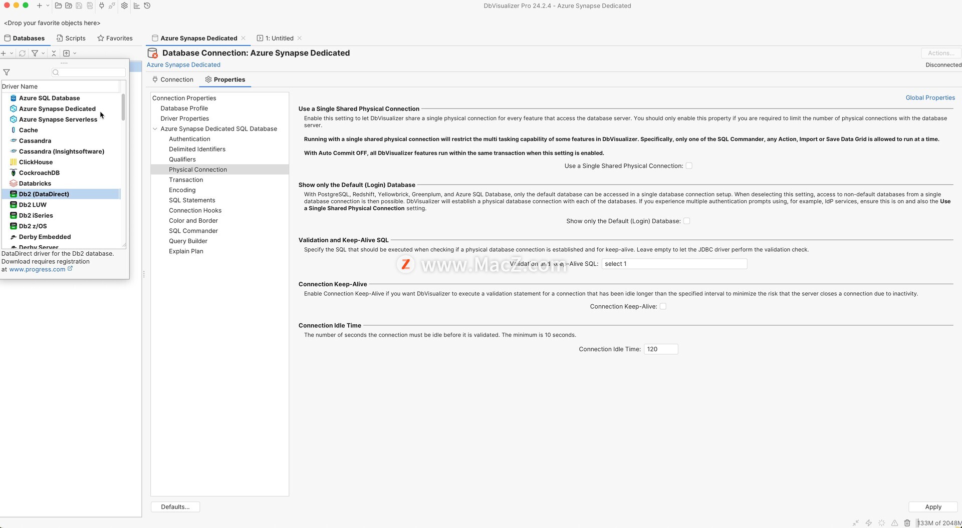Click the Validation and Keep-Alive SQL field
The height and width of the screenshot is (528, 962).
click(674, 264)
